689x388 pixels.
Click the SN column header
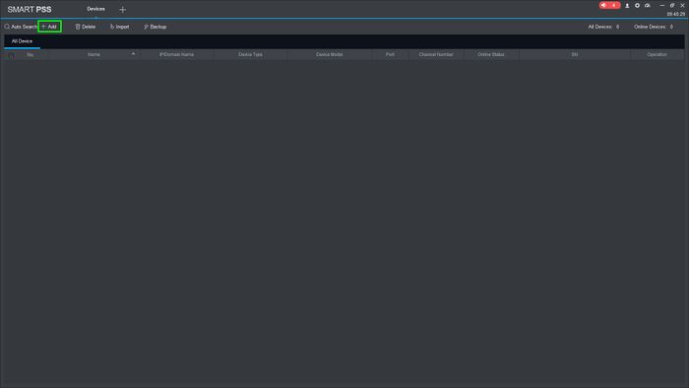(x=575, y=54)
